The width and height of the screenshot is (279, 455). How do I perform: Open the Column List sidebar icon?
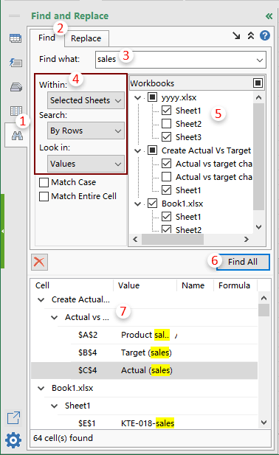click(16, 111)
